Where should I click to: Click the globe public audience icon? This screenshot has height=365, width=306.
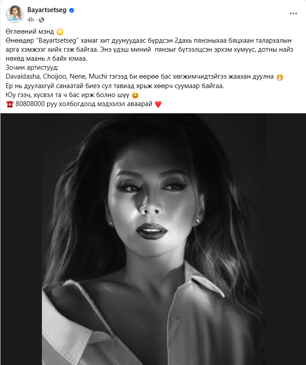coord(41,20)
